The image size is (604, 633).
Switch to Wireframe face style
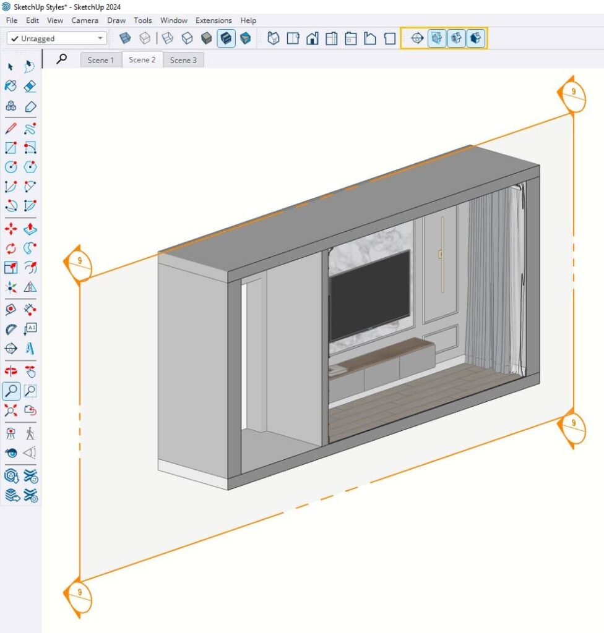(x=168, y=38)
